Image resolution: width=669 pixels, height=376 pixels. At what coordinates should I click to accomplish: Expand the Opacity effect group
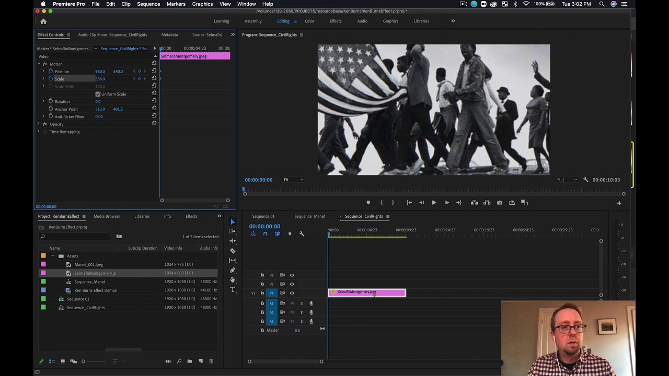point(39,124)
